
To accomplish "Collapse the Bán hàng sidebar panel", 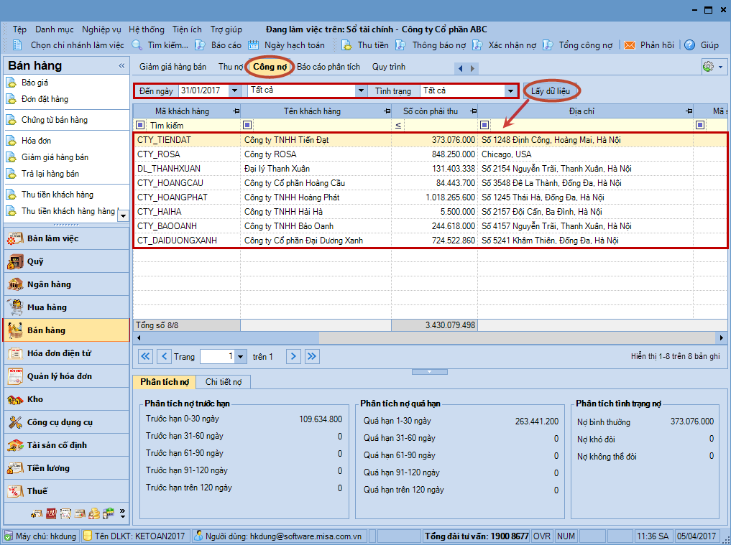I will [x=121, y=65].
